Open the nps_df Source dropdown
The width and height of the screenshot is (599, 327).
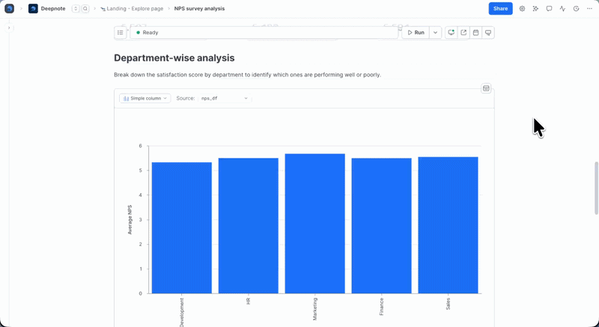pyautogui.click(x=225, y=99)
